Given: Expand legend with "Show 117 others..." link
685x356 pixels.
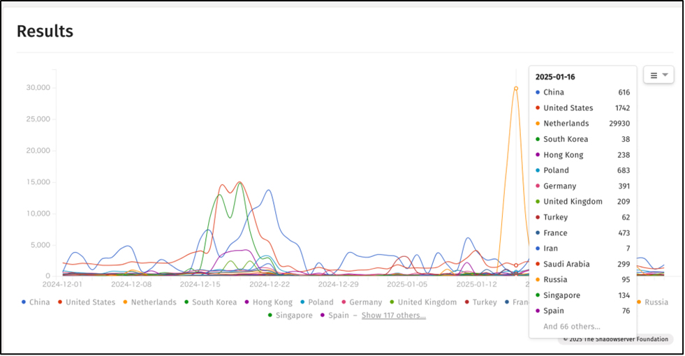Looking at the screenshot, I should pyautogui.click(x=393, y=316).
